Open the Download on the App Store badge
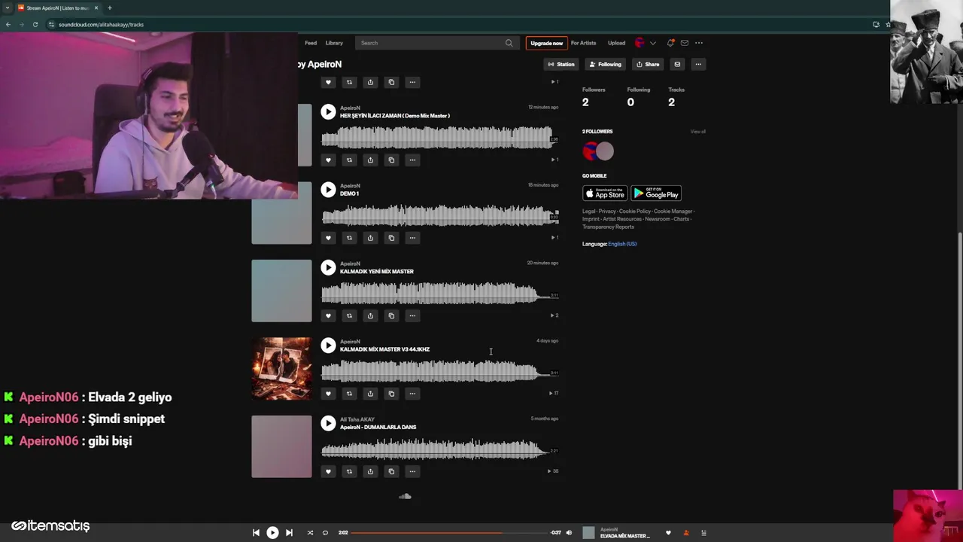The height and width of the screenshot is (542, 963). pos(605,193)
